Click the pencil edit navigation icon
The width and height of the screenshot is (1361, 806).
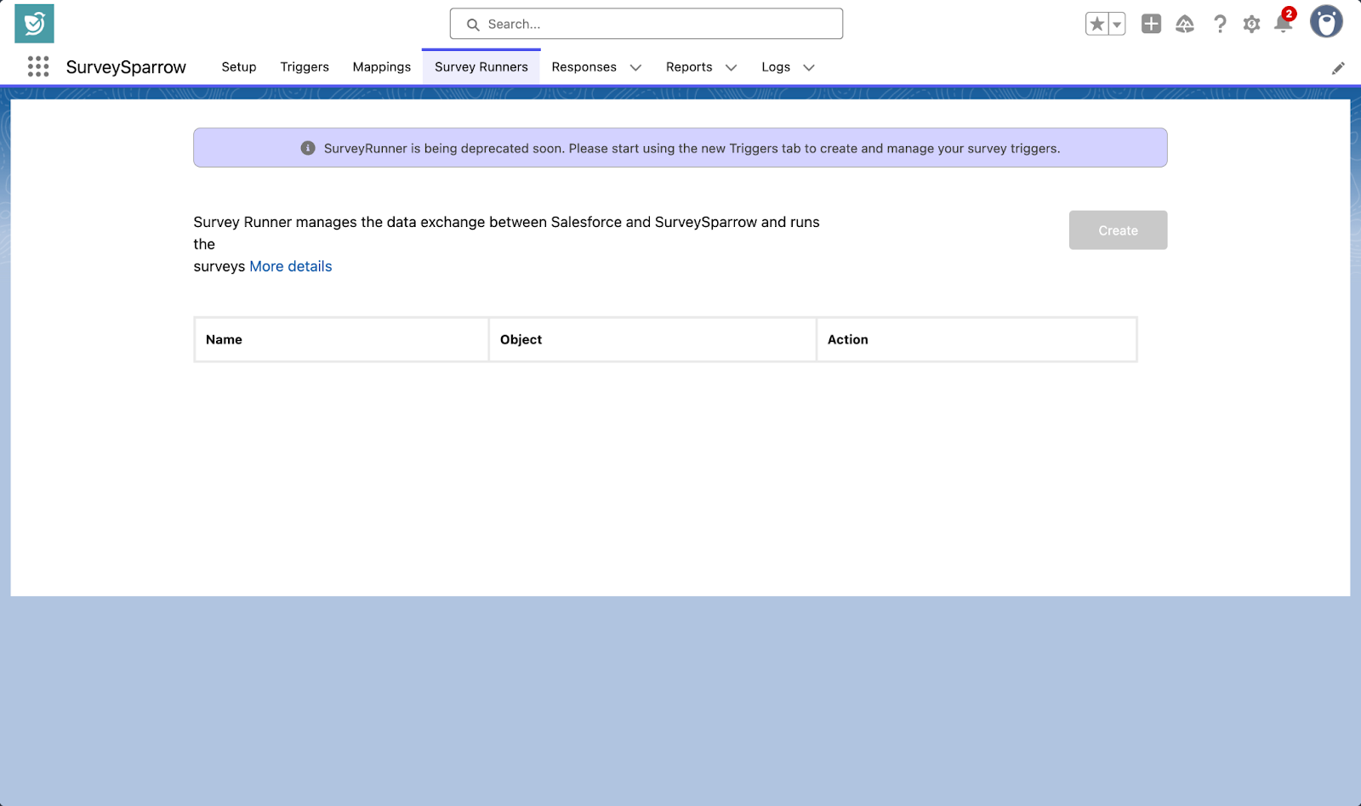(x=1338, y=68)
